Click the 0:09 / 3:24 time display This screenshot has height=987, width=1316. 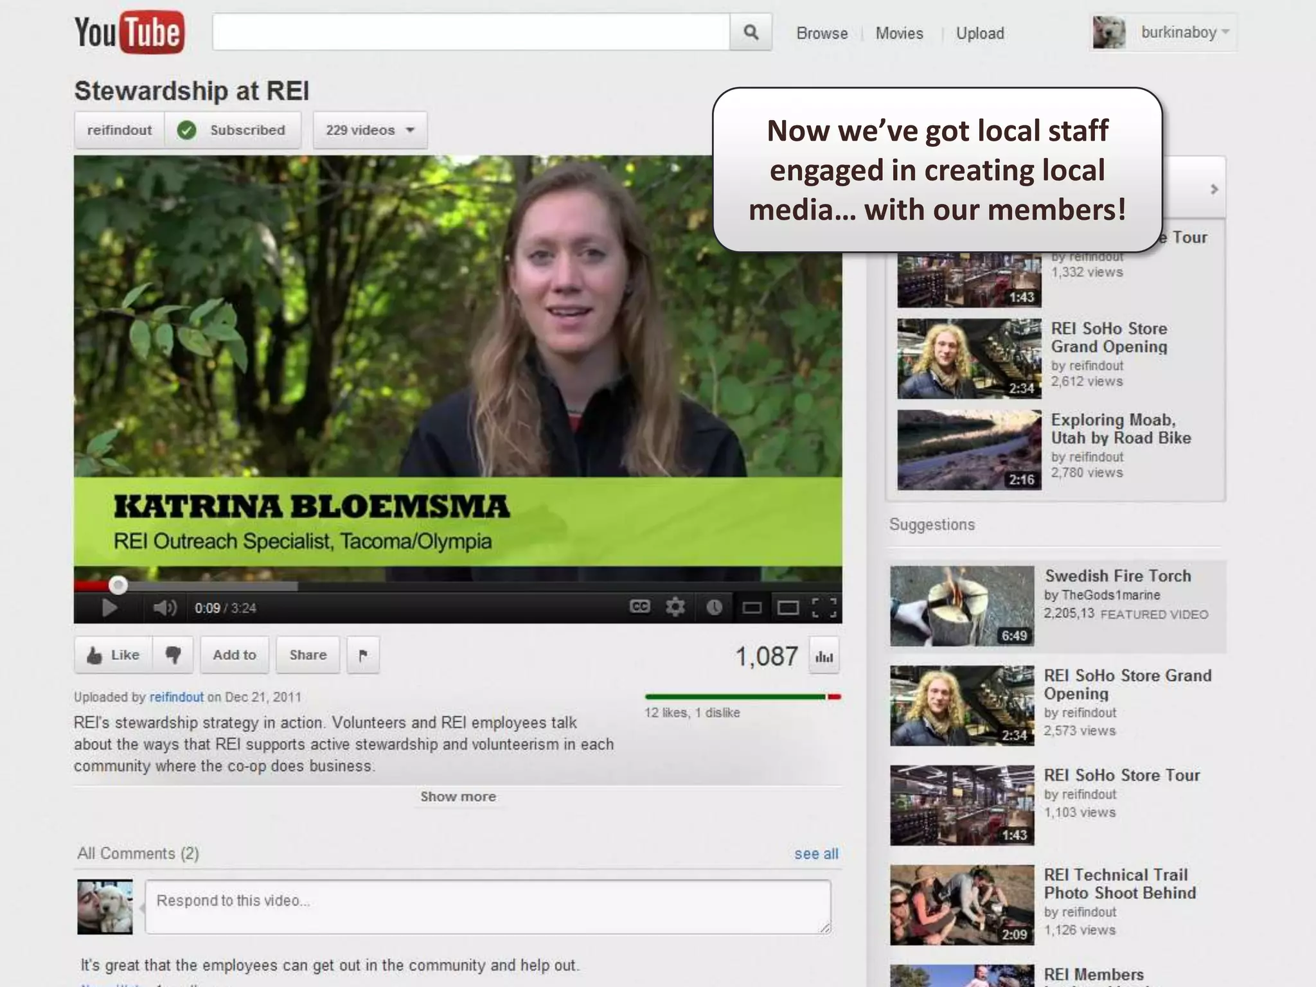(226, 608)
